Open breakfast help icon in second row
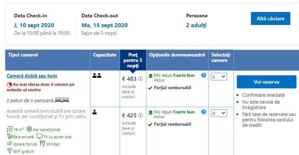 (x=204, y=112)
